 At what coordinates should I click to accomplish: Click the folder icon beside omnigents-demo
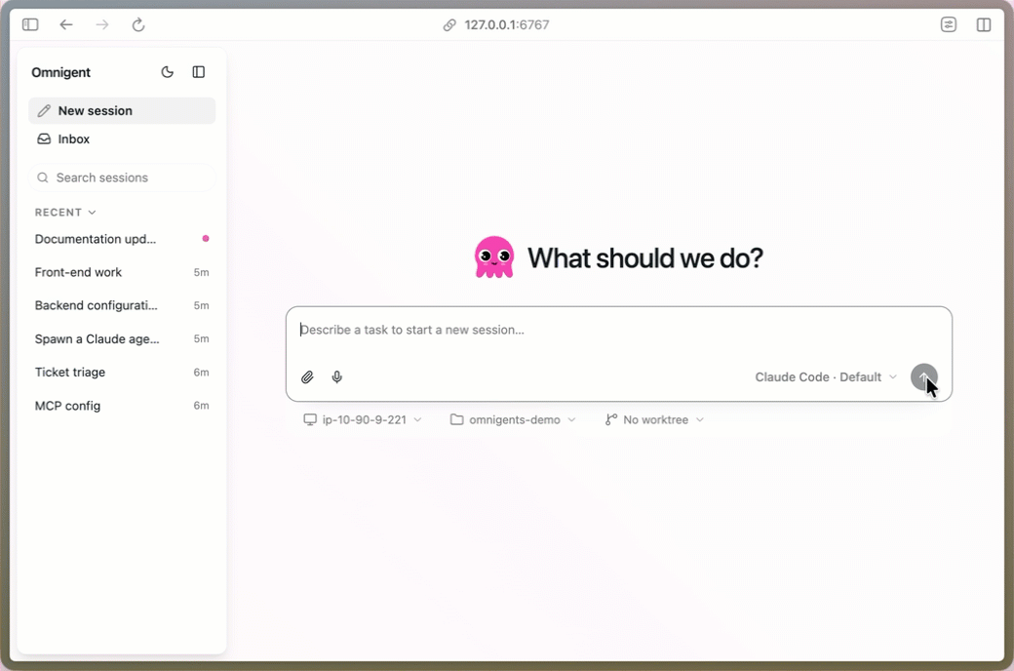pyautogui.click(x=457, y=420)
